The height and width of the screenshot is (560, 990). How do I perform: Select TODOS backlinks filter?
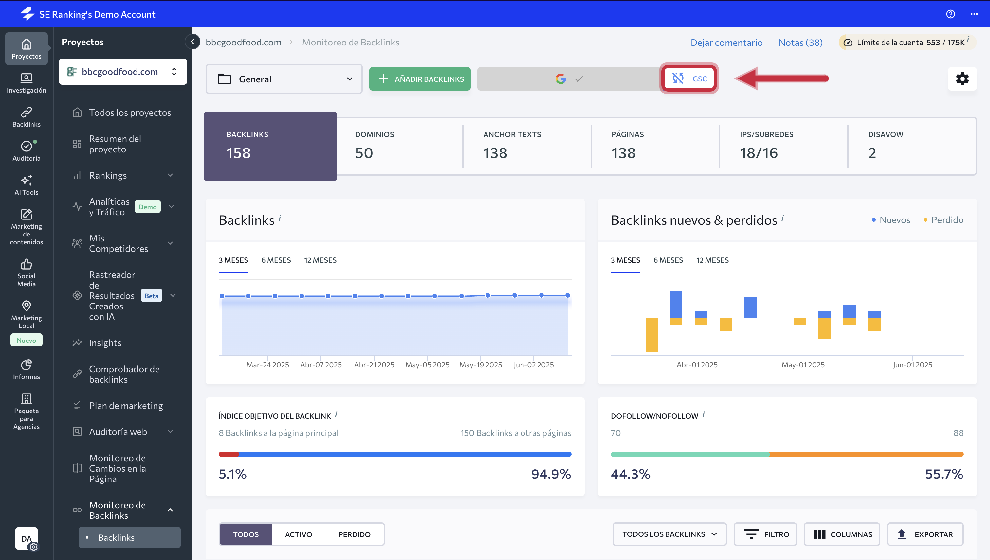[246, 534]
